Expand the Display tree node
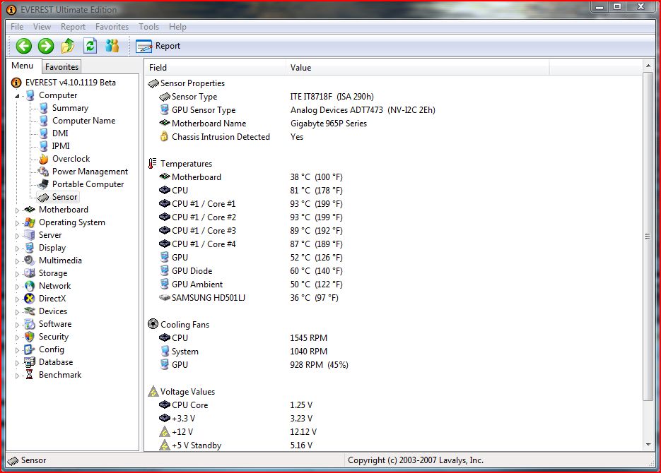 [17, 249]
